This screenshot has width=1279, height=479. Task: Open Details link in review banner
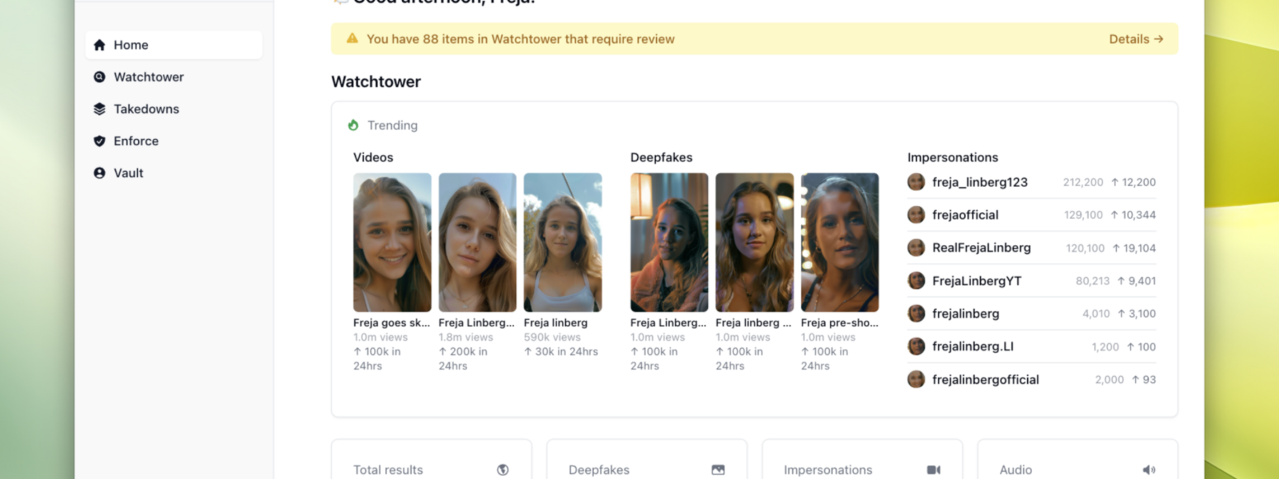click(x=1136, y=39)
